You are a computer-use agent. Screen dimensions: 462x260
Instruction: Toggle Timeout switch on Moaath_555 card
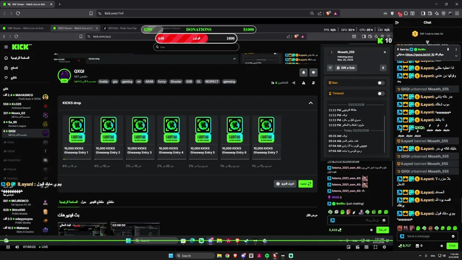tap(380, 93)
